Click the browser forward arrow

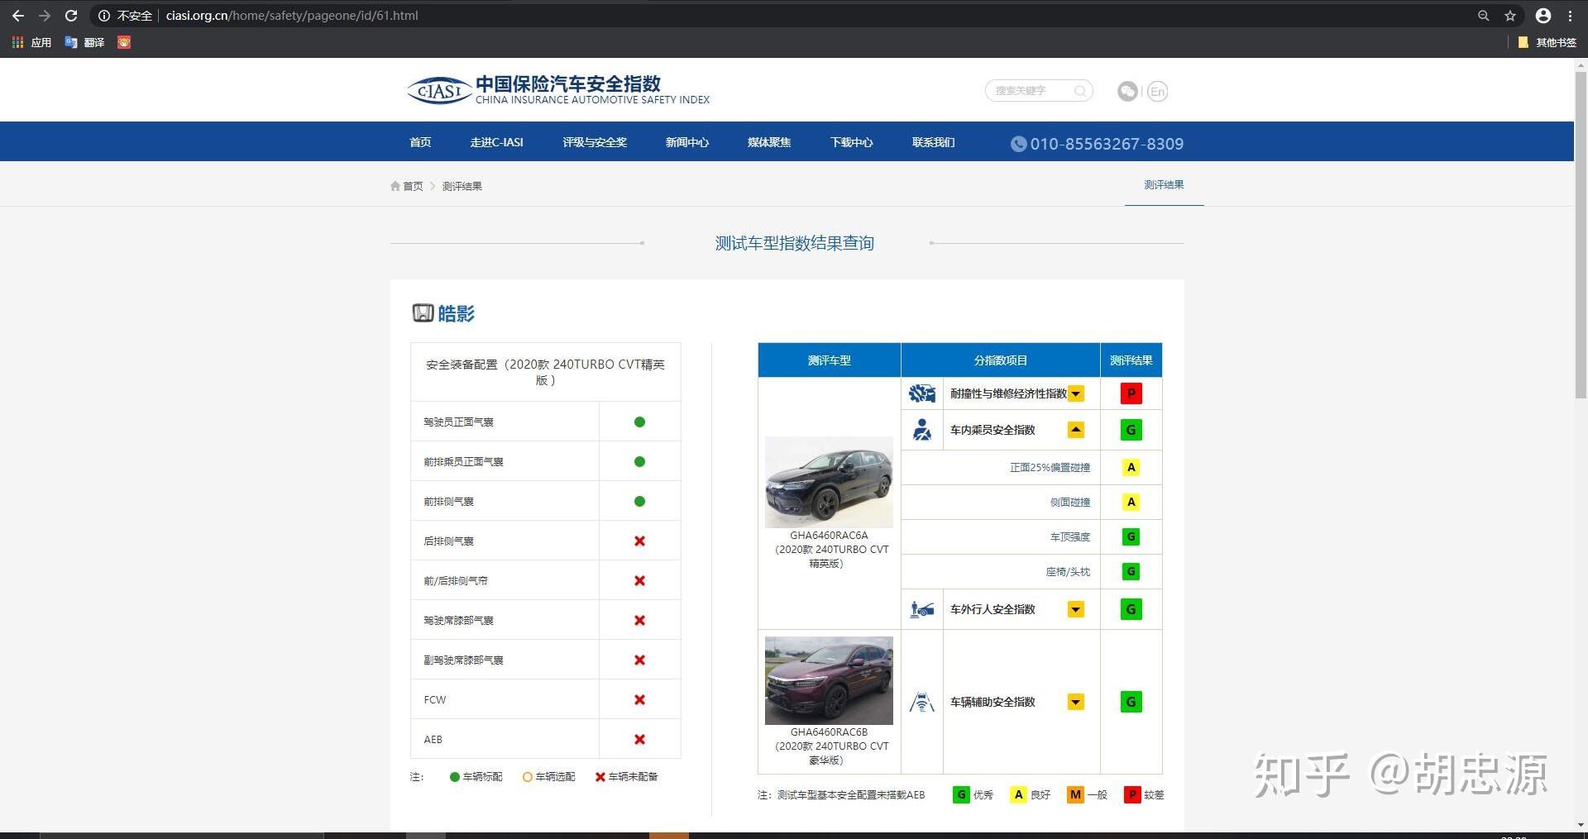tap(45, 16)
